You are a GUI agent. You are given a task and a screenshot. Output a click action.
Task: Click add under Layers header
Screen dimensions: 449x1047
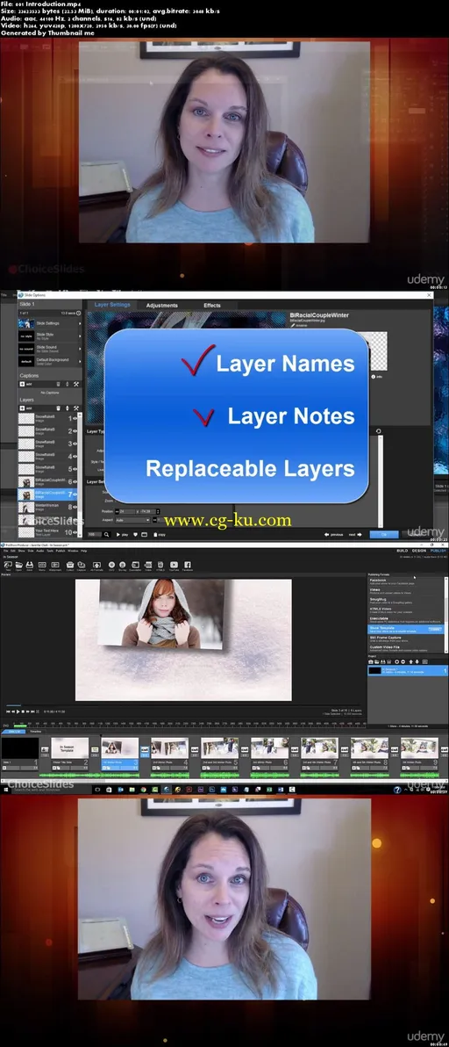[x=26, y=408]
